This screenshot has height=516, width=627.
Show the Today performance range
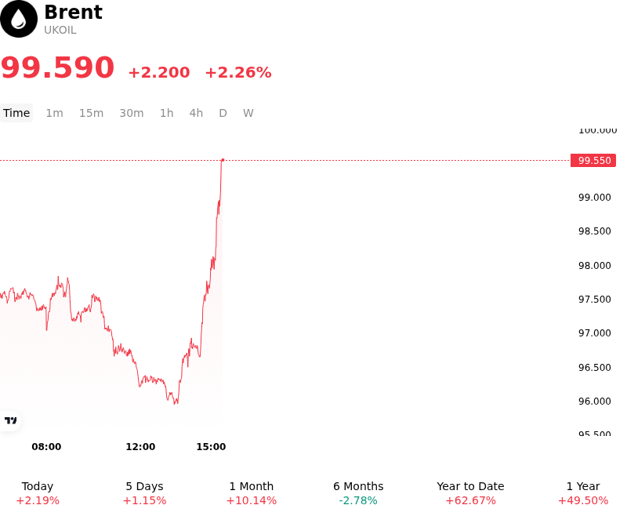coord(38,493)
